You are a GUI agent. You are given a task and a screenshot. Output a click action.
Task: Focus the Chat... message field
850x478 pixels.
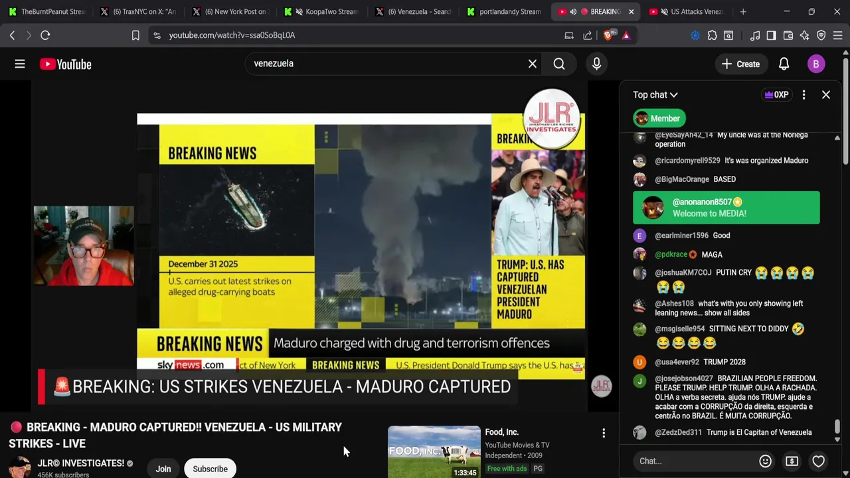pos(694,461)
